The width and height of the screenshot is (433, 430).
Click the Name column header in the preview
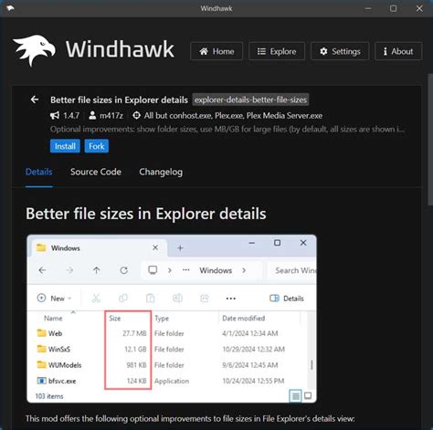point(53,319)
